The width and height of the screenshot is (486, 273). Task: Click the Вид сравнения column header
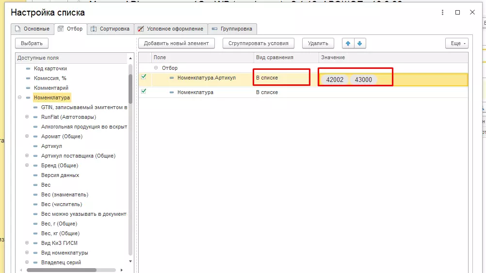(x=286, y=58)
